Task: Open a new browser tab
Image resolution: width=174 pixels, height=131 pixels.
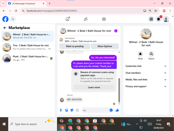Action: (x=49, y=3)
